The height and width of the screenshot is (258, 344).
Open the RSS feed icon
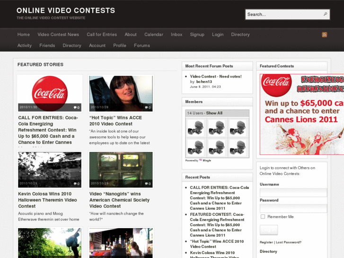324,35
